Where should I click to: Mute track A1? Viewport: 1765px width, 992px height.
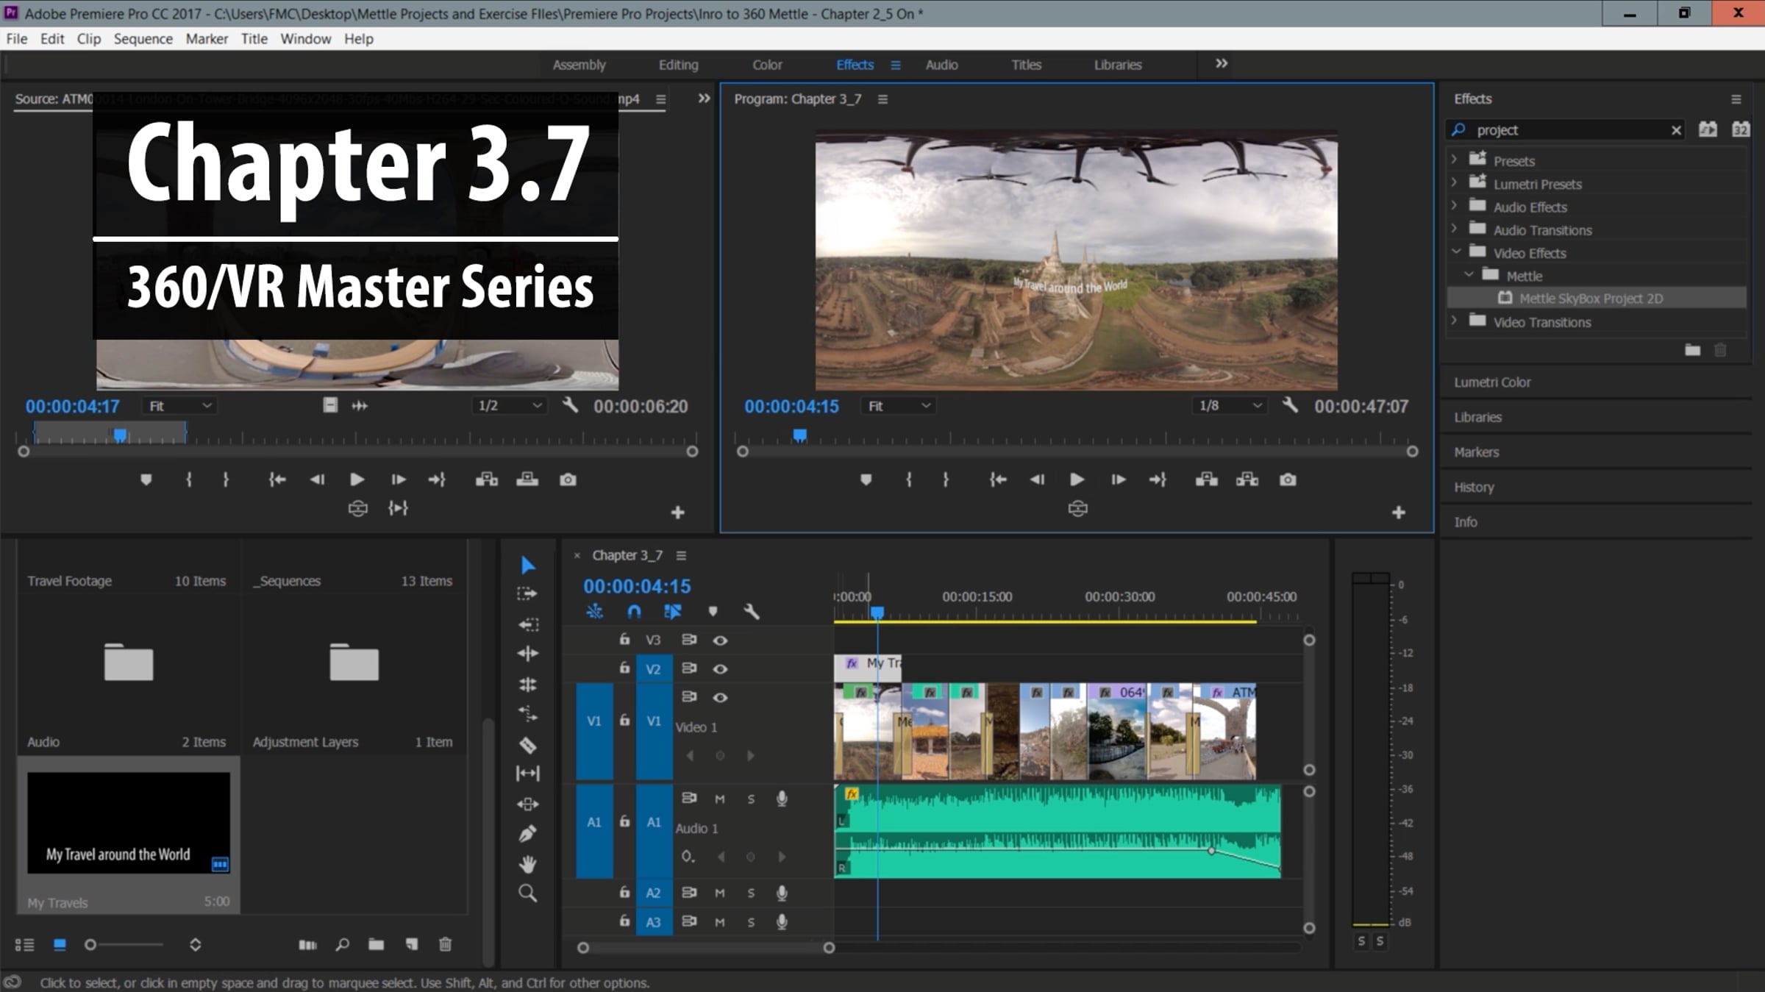pyautogui.click(x=720, y=799)
